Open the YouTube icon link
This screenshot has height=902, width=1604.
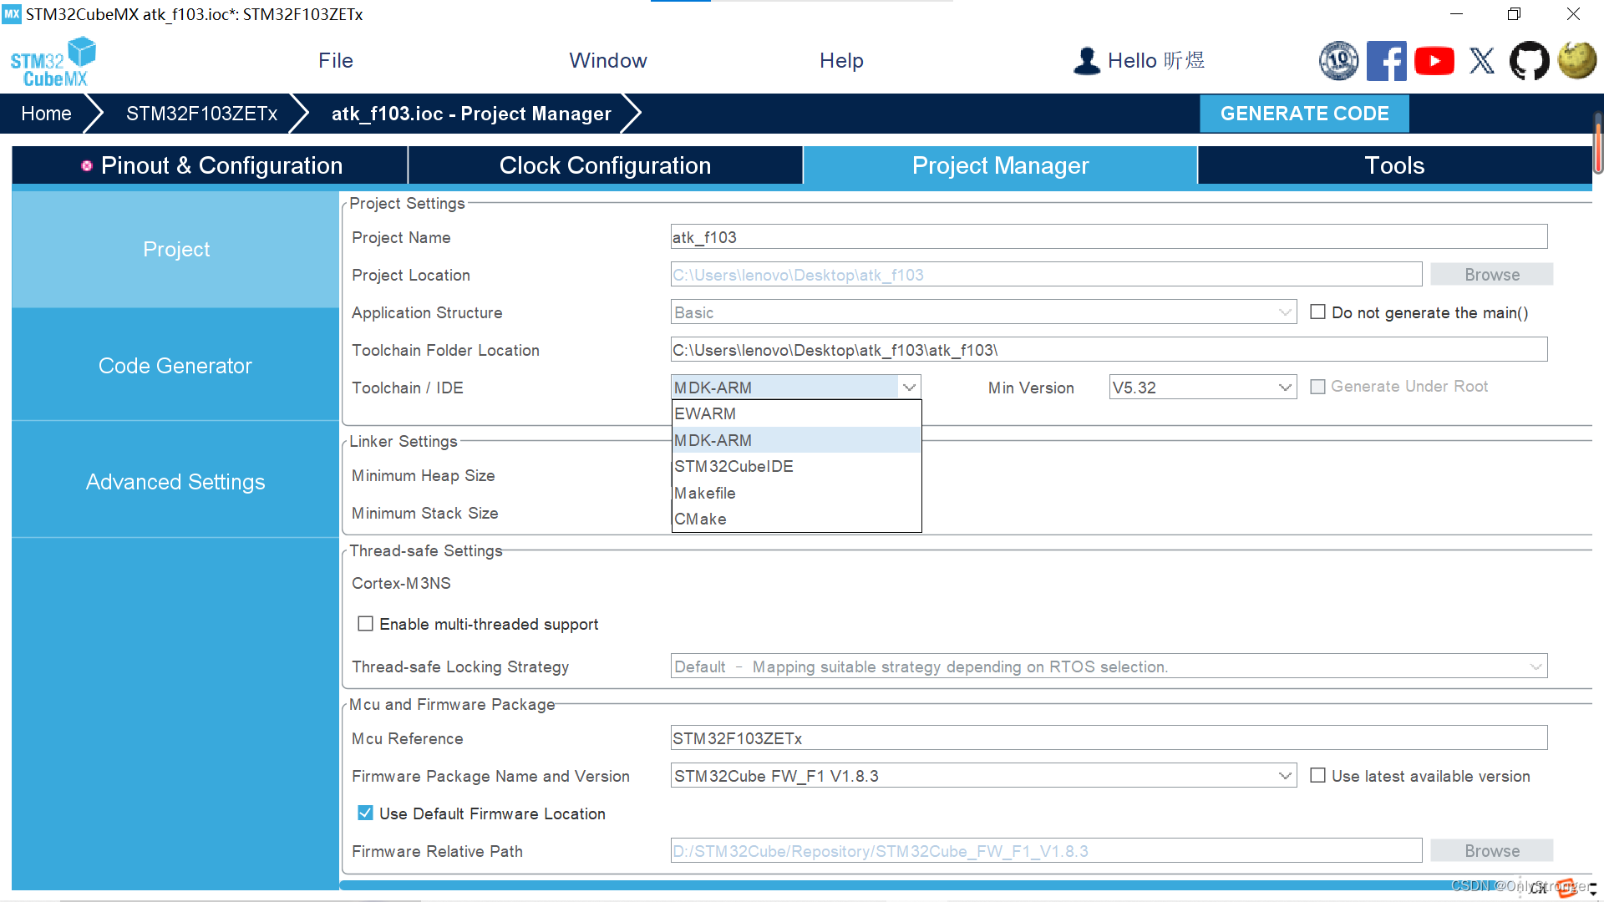click(x=1434, y=61)
